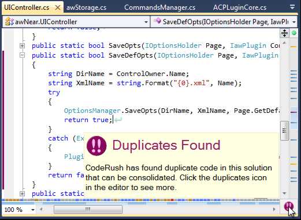The width and height of the screenshot is (301, 220).
Task: Click the horizontal scrollbar thumb
Action: (x=88, y=209)
